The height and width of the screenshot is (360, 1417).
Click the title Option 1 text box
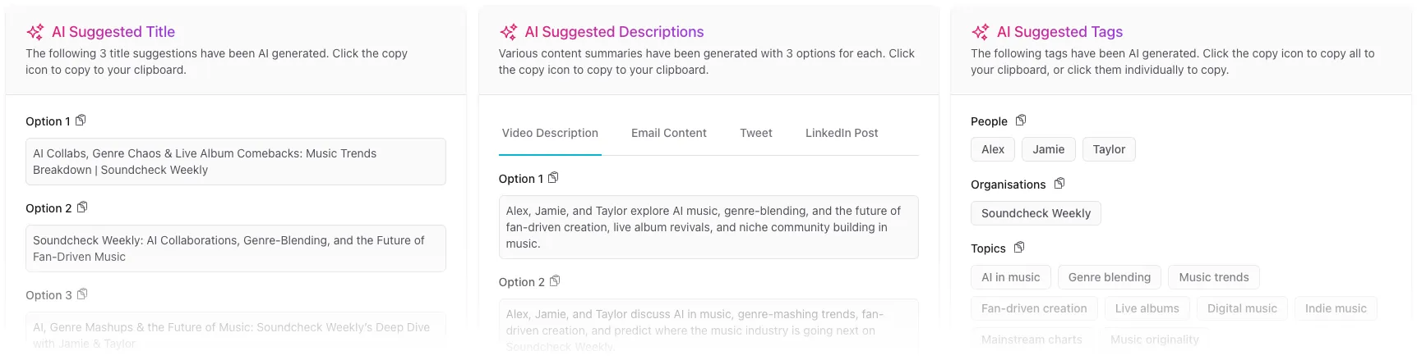pos(235,162)
